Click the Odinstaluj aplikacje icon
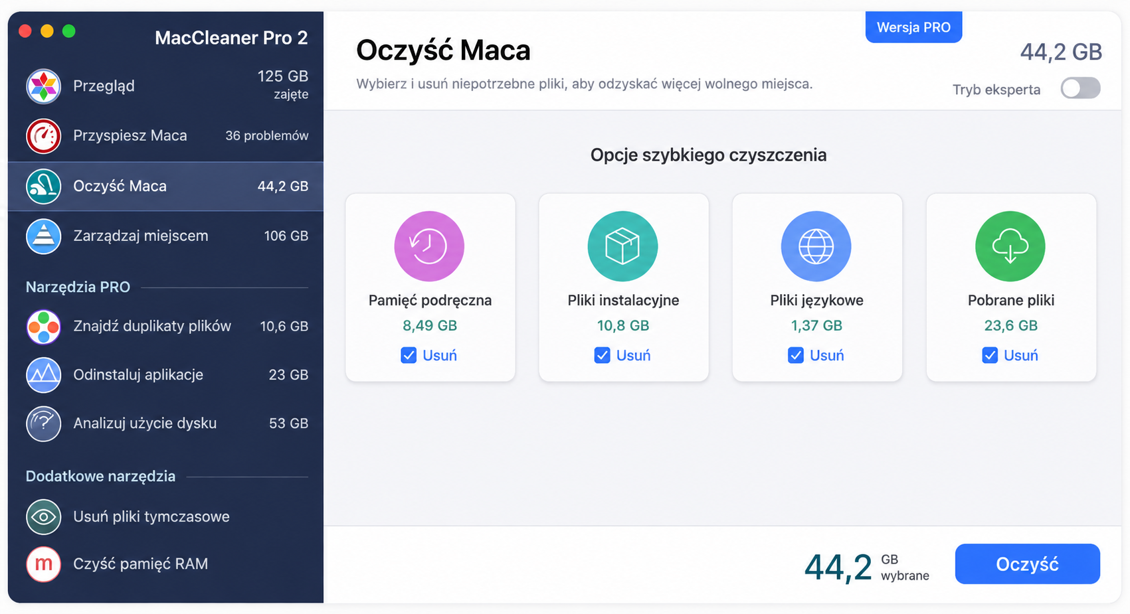 43,374
